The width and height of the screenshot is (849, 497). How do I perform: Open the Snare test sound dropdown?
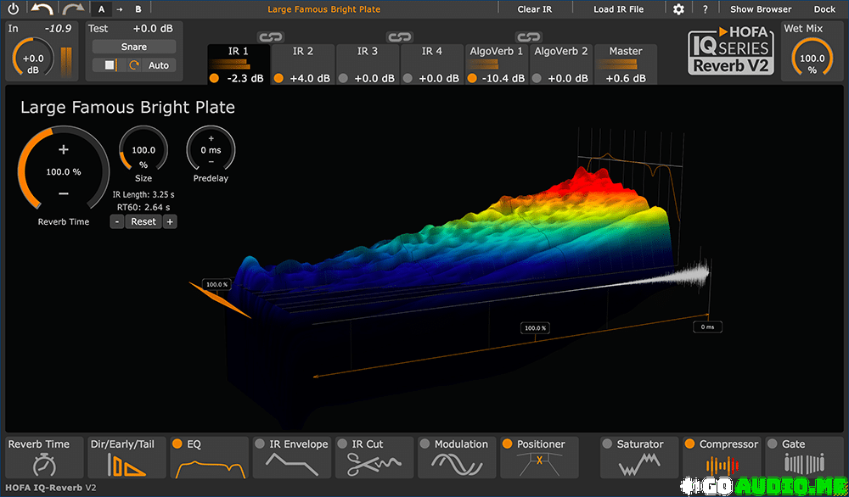133,47
